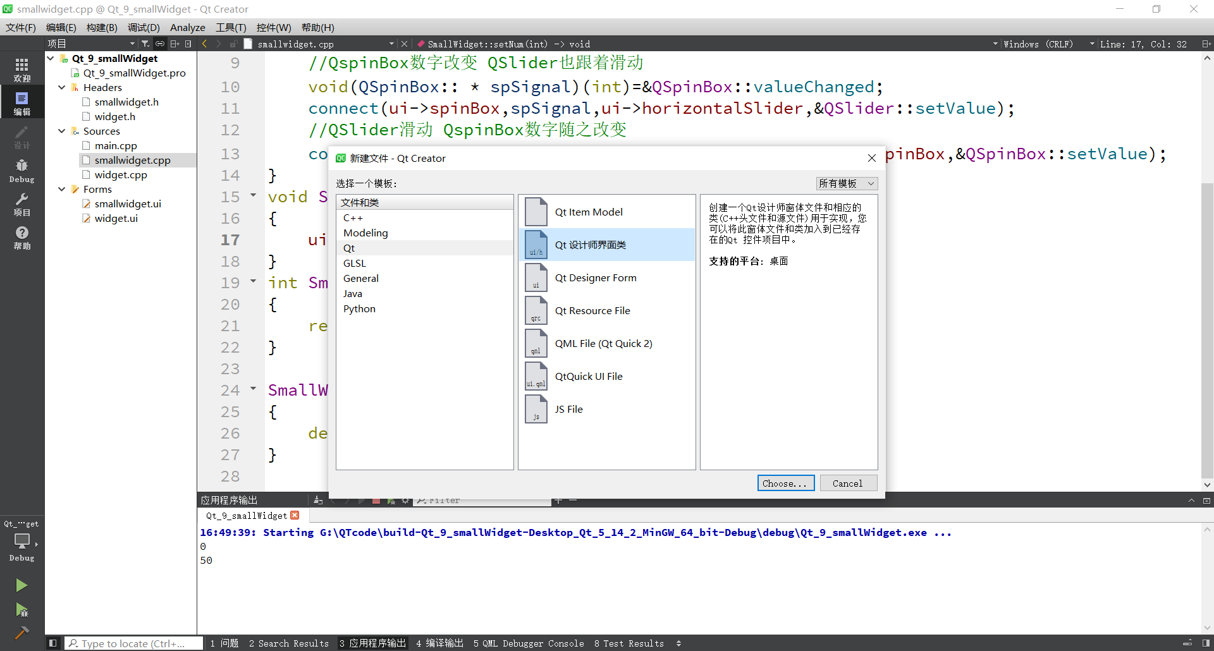Collapse the Forms folder
The image size is (1214, 651).
coord(62,189)
